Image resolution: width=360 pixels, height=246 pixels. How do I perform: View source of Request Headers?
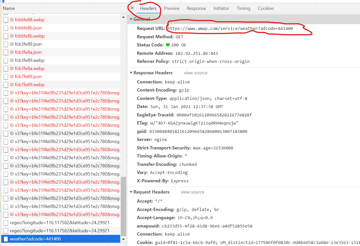pyautogui.click(x=193, y=192)
